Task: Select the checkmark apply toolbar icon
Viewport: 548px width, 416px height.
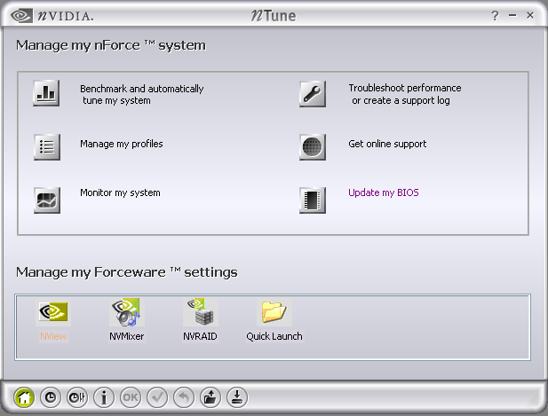Action: pyautogui.click(x=157, y=397)
